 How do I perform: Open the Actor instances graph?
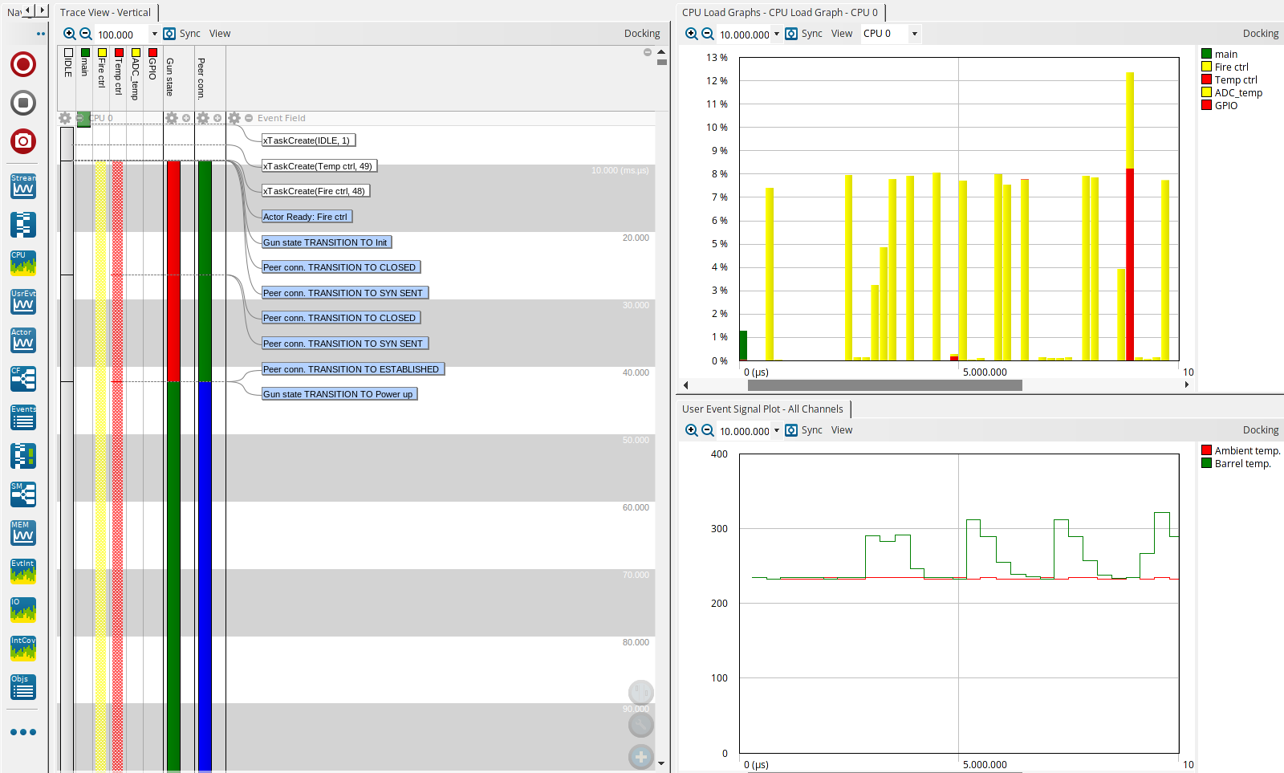click(x=22, y=340)
